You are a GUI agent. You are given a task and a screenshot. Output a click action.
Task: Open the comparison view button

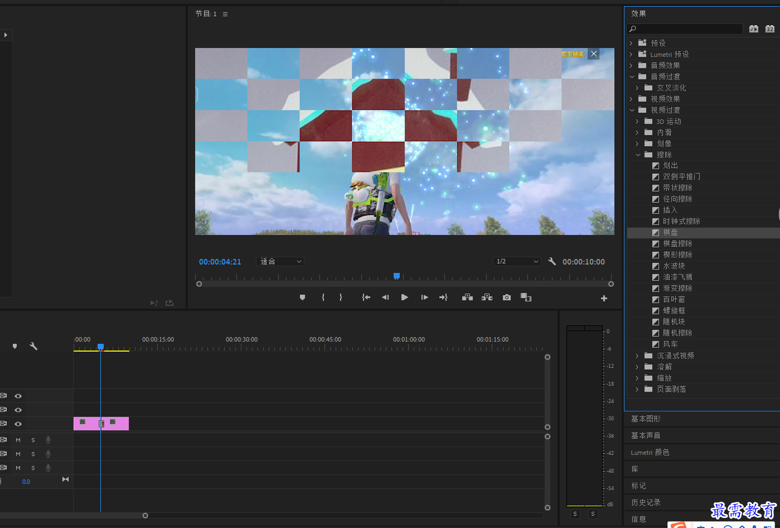(x=526, y=297)
